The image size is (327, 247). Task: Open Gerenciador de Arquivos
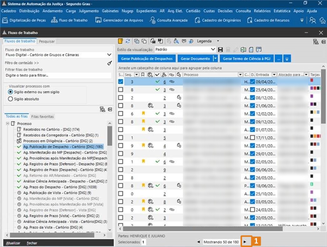pos(119,20)
